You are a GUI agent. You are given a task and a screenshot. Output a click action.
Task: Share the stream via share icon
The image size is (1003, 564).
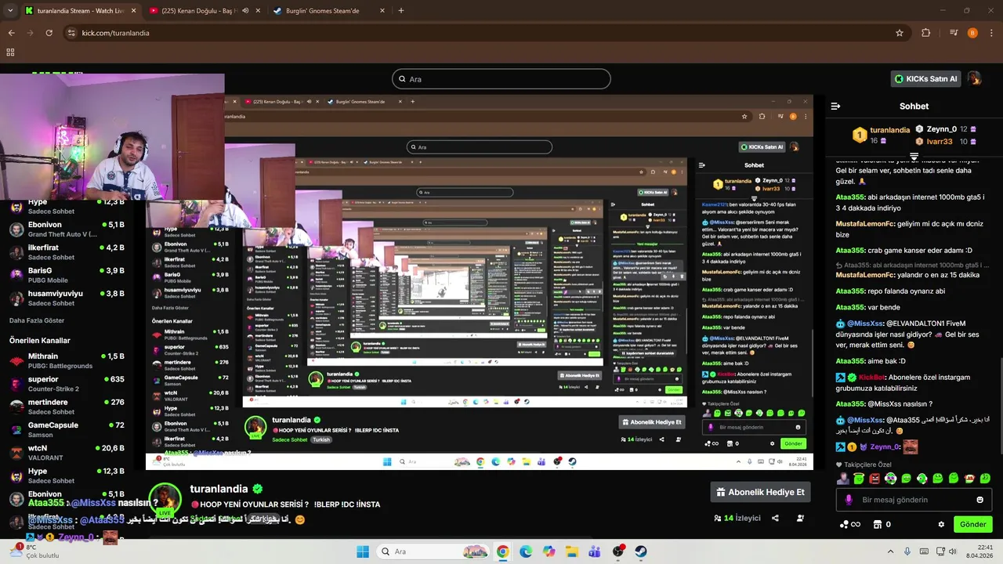(775, 518)
